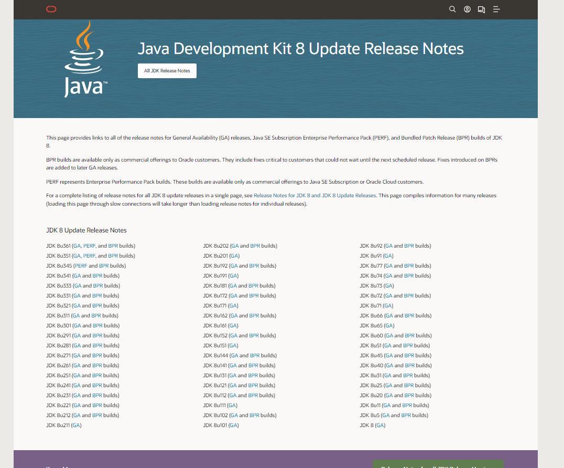Open GA link for JDK 8u25
Screen dimensions: 564x468
pyautogui.click(x=389, y=386)
